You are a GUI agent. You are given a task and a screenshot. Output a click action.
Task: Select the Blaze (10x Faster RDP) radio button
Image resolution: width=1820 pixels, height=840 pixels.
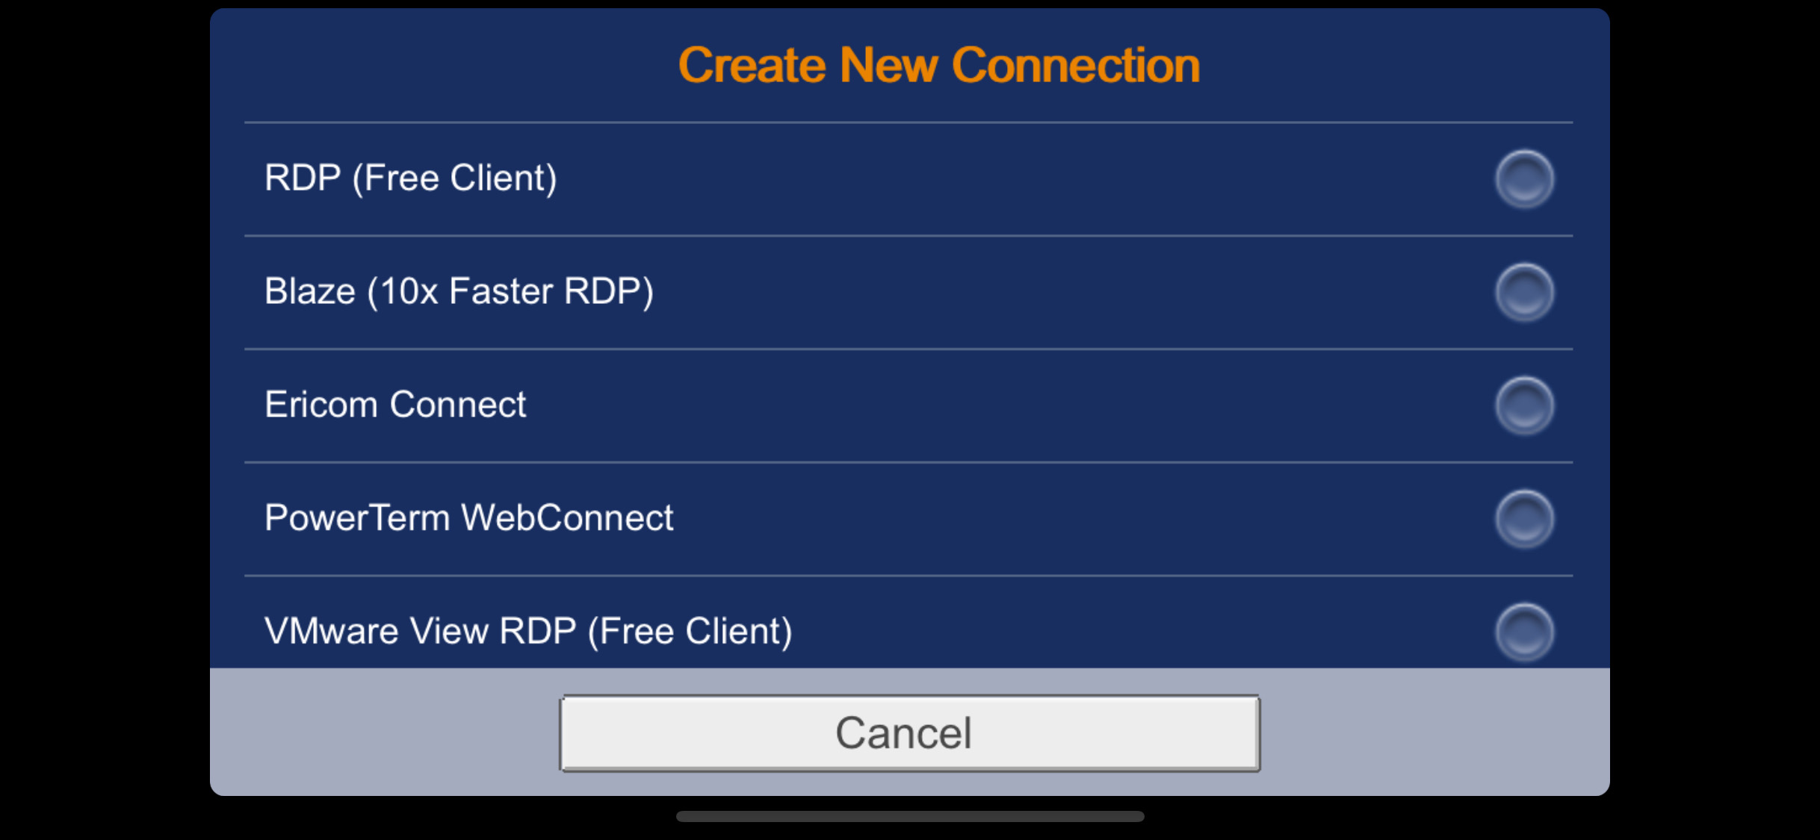tap(1524, 292)
